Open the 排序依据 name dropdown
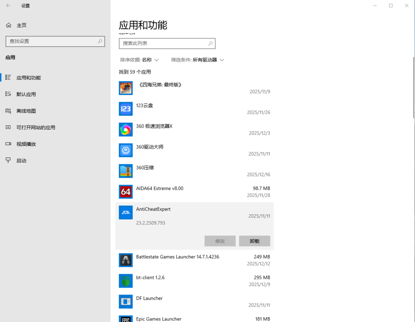Image resolution: width=415 pixels, height=322 pixels. (x=140, y=60)
